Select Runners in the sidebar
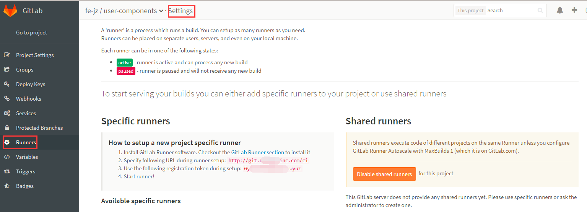This screenshot has height=212, width=587. pyautogui.click(x=26, y=142)
